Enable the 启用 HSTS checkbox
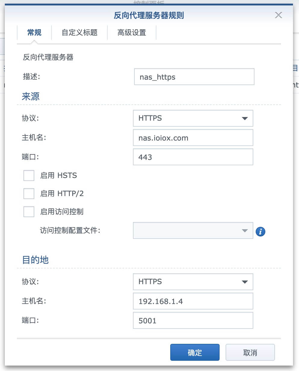299x371 pixels. 29,175
